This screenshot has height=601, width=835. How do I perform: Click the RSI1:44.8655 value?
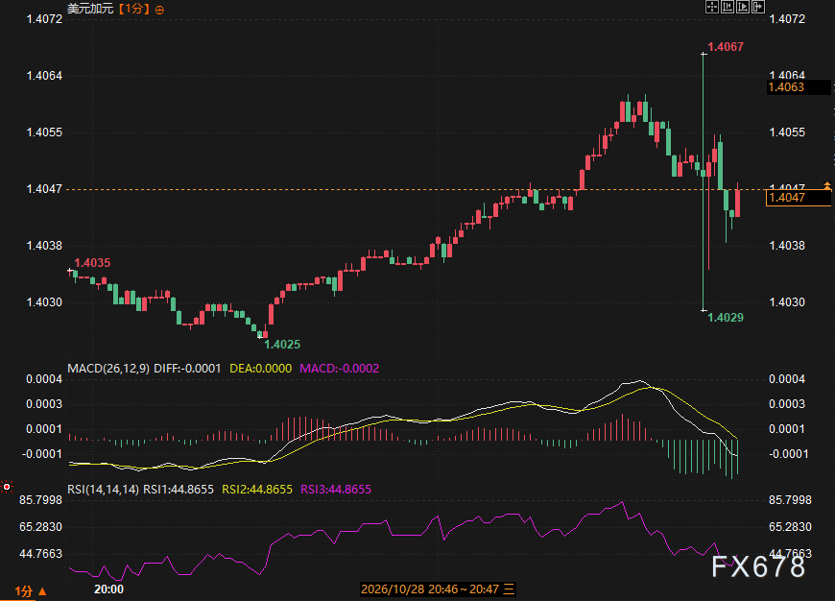tap(179, 489)
